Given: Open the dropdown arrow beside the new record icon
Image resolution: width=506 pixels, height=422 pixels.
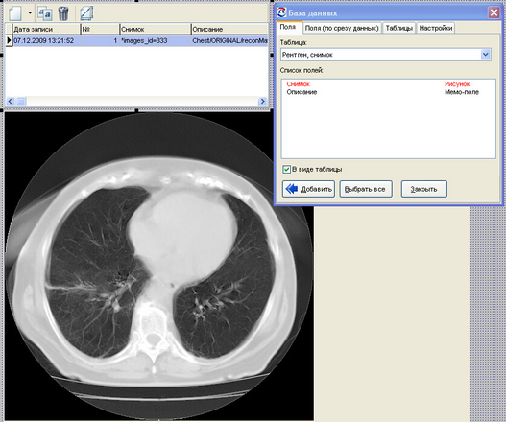Looking at the screenshot, I should tap(30, 13).
